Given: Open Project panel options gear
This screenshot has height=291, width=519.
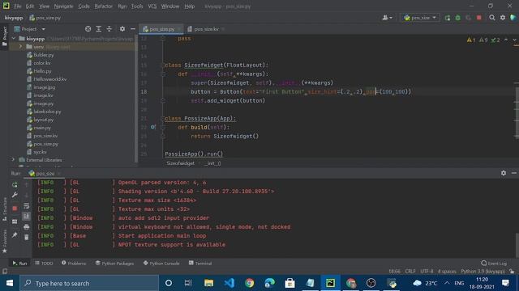Looking at the screenshot, I should click(122, 29).
